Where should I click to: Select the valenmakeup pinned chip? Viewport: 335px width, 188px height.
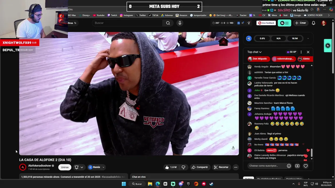[x=284, y=59]
